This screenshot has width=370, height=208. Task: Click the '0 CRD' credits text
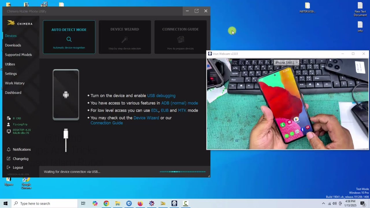17,118
